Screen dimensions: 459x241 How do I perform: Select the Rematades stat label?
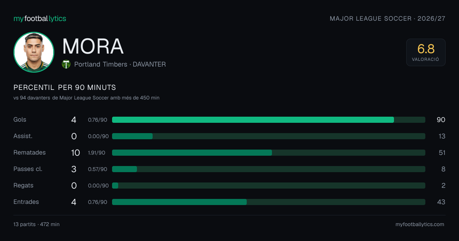29,152
